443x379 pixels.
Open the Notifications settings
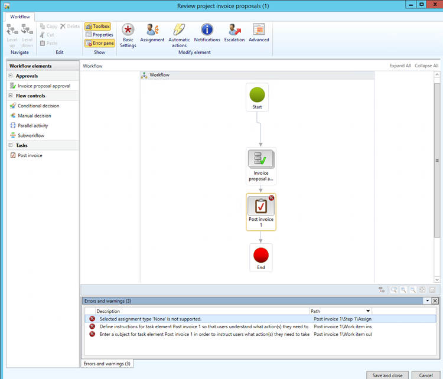coord(207,34)
